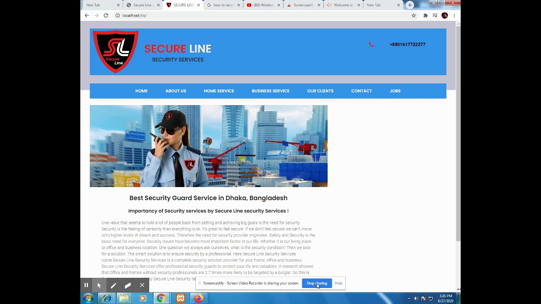The image size is (541, 304).
Task: Open the ABOUT US menu item
Action: [176, 91]
